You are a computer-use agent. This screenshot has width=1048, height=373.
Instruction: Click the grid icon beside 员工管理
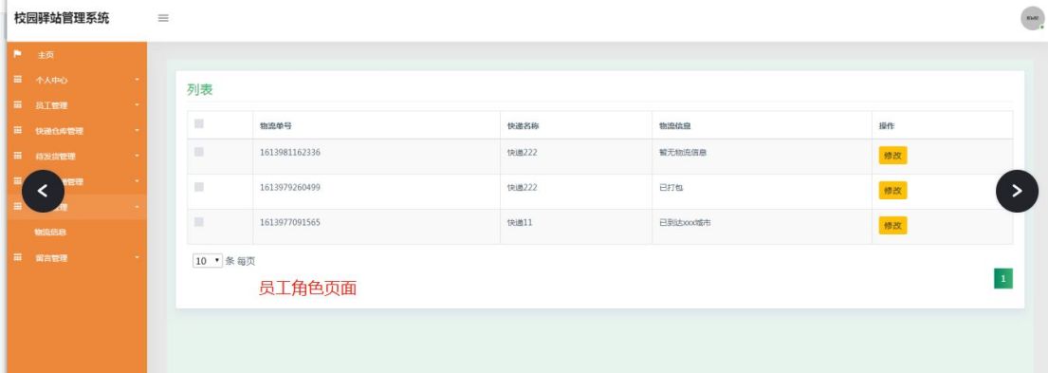click(x=17, y=105)
